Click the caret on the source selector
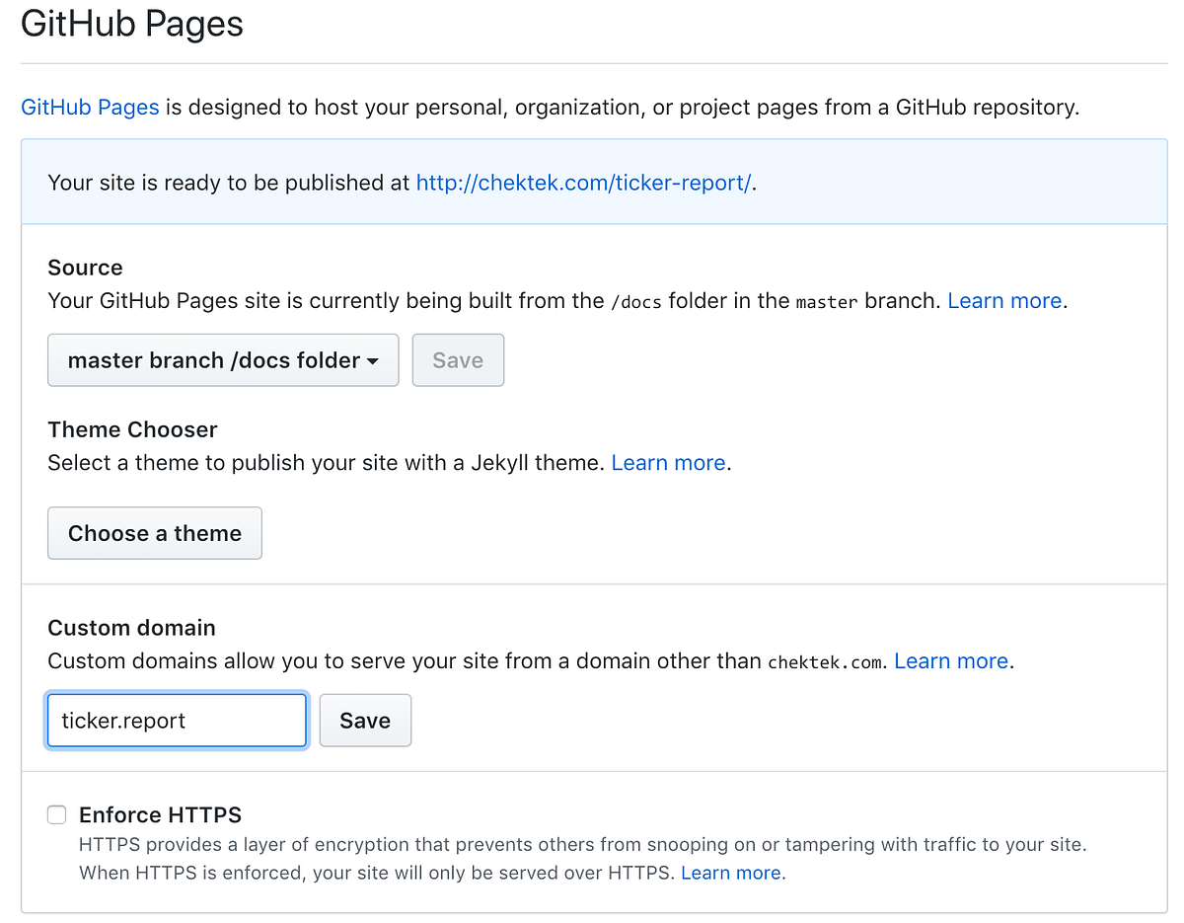The height and width of the screenshot is (923, 1184). coord(375,361)
